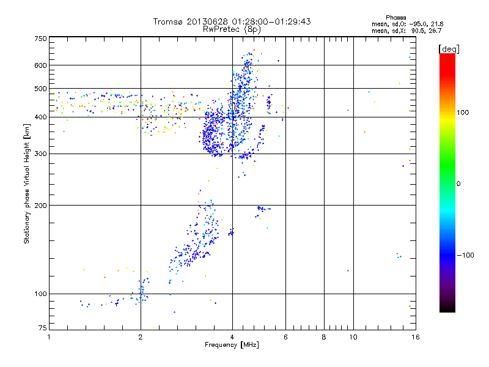Click the y-axis label '750'

pyautogui.click(x=41, y=39)
